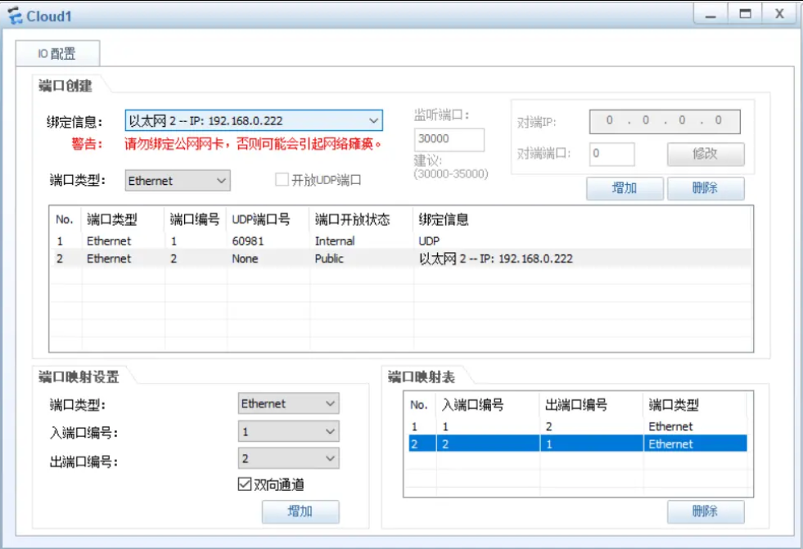Select mapping row 1 with 入端口 1 出端口 2

pyautogui.click(x=578, y=426)
